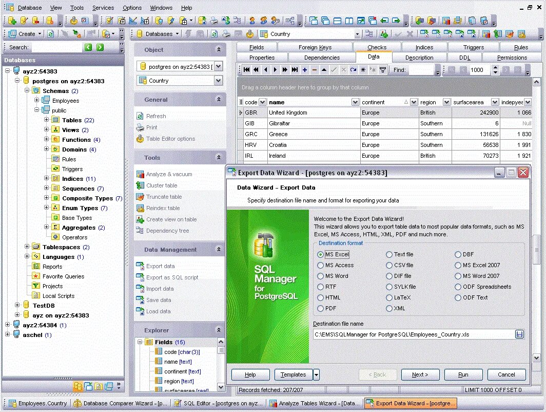Go to first record in data grid
This screenshot has height=412, width=546.
click(246, 70)
